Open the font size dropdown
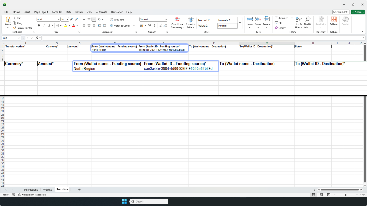Image resolution: width=367 pixels, height=206 pixels. (67, 19)
